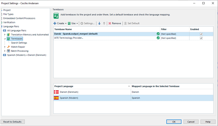The height and width of the screenshot is (126, 218).
Task: Collapse the Termbases tree node
Action: pos(5,39)
